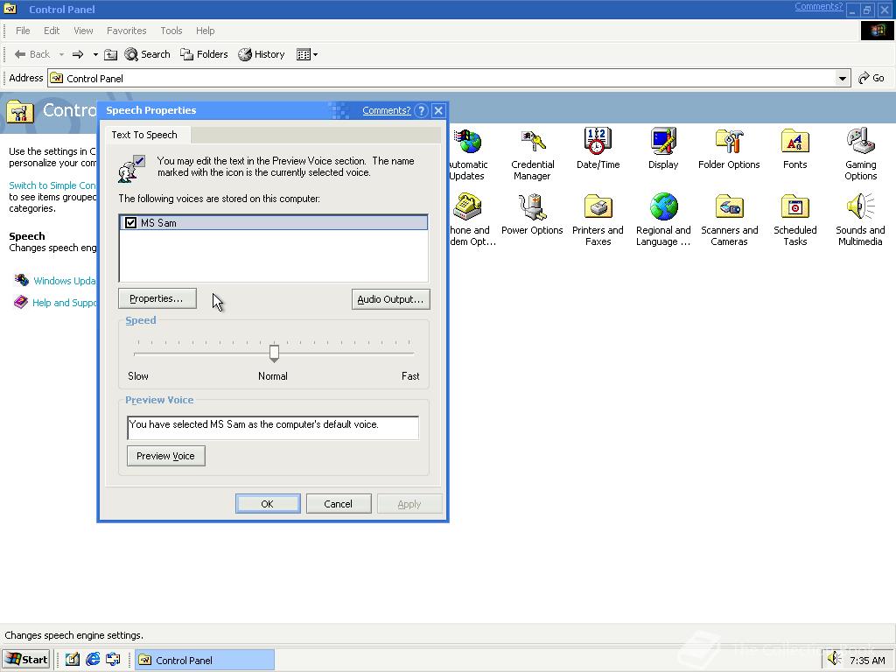Click OK in Speech Properties
896x672 pixels.
pos(268,504)
